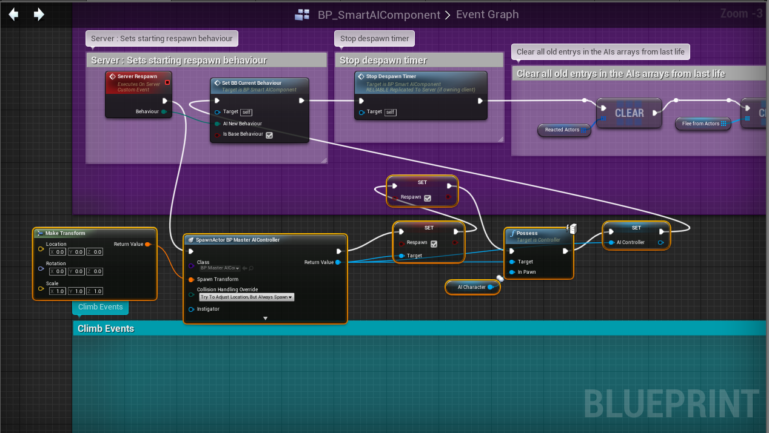The width and height of the screenshot is (769, 433).
Task: Select the Reacted Actors variable node
Action: coord(564,130)
